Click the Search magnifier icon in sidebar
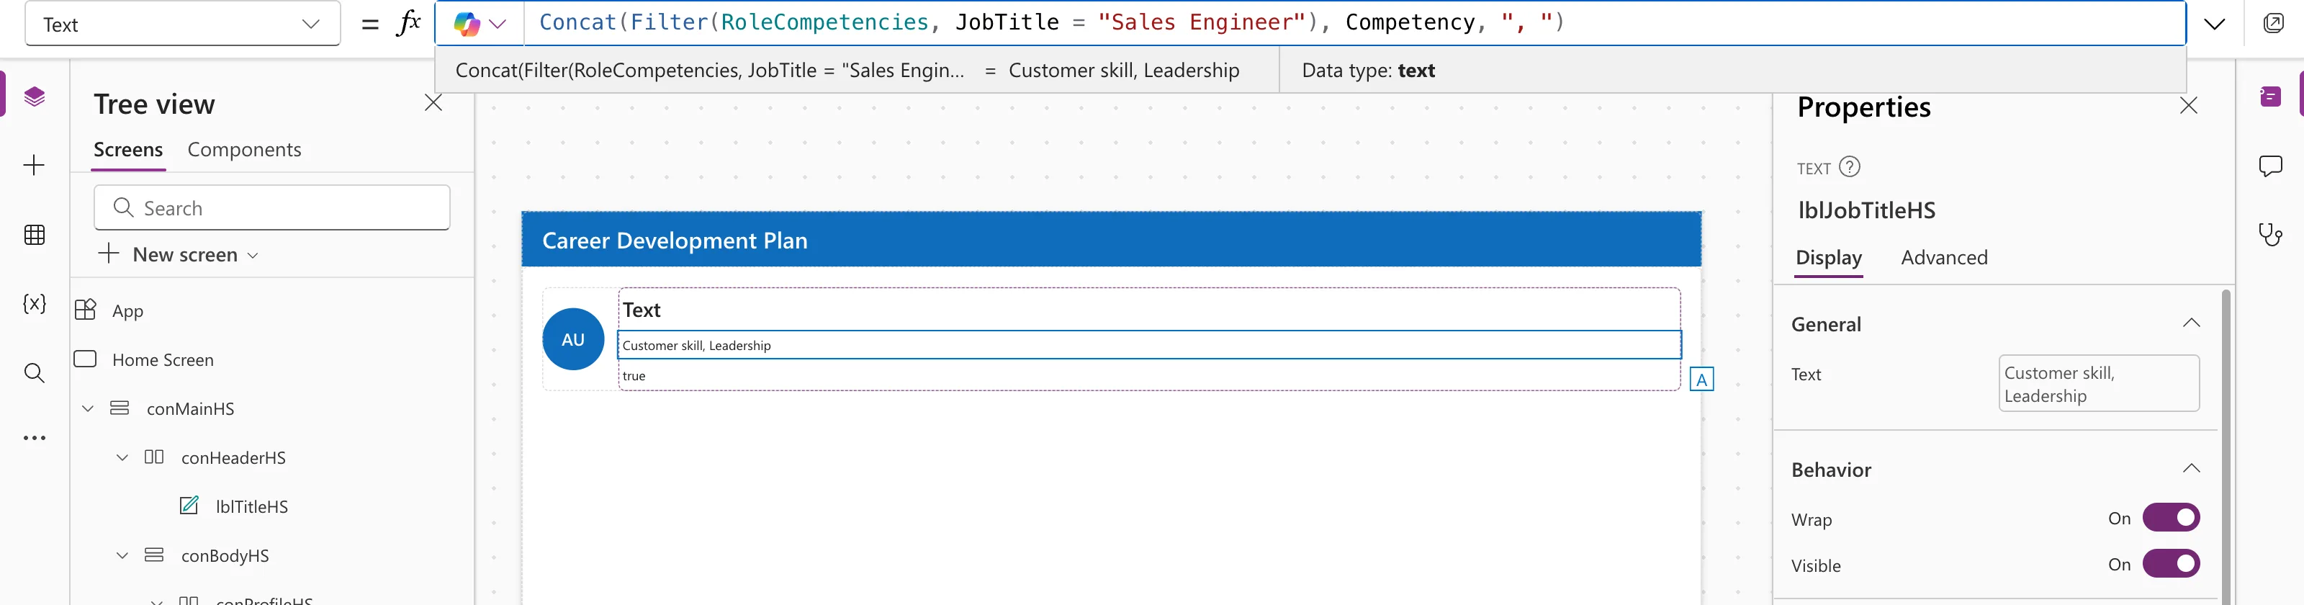Viewport: 2304px width, 605px height. [x=34, y=373]
